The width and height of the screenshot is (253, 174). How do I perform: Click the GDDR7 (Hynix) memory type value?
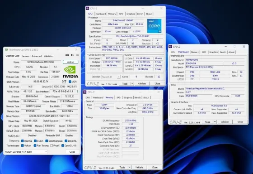click(33, 106)
